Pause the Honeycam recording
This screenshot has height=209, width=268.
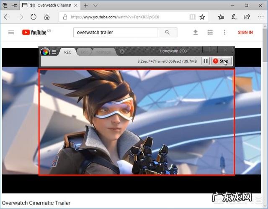[x=205, y=61]
